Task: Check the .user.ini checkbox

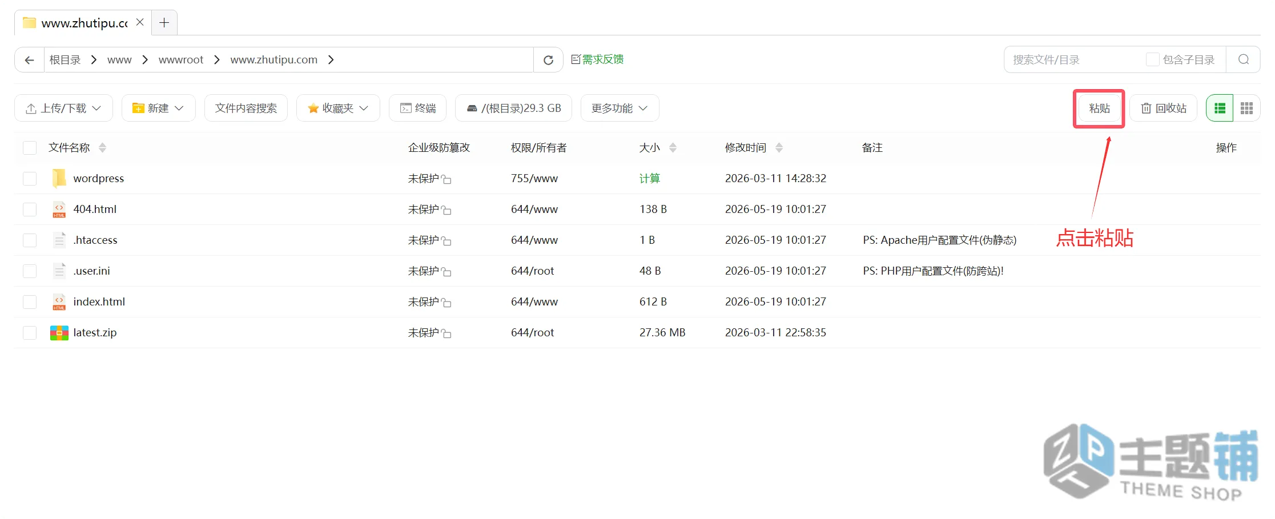Action: click(30, 271)
